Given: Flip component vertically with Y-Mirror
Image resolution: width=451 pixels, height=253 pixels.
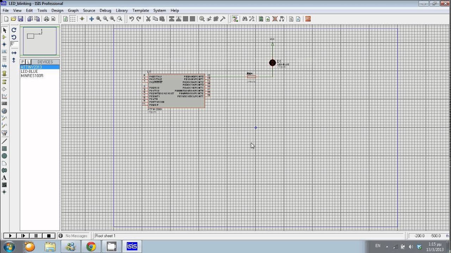Looking at the screenshot, I should [14, 60].
